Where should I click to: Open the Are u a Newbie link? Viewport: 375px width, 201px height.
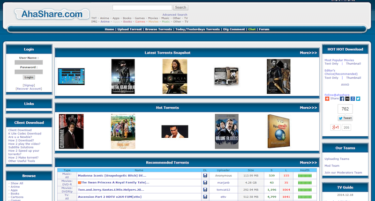[x=20, y=137]
